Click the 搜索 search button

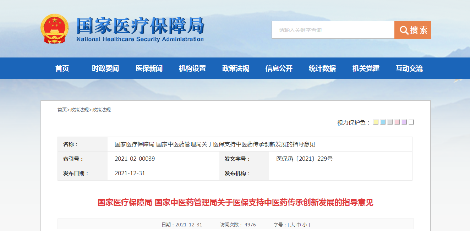(412, 30)
